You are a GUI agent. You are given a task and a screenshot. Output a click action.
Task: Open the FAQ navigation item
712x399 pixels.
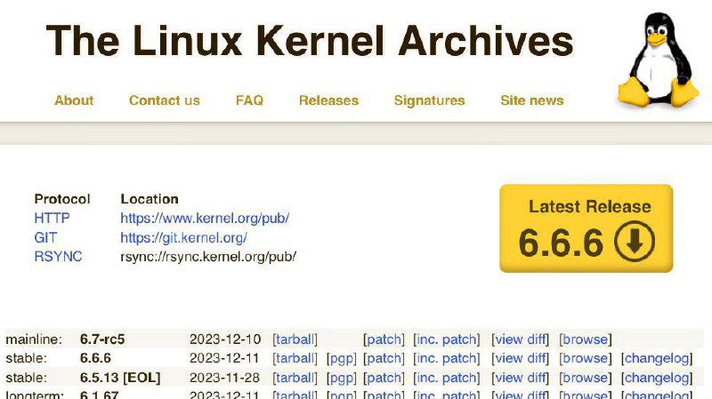point(249,100)
